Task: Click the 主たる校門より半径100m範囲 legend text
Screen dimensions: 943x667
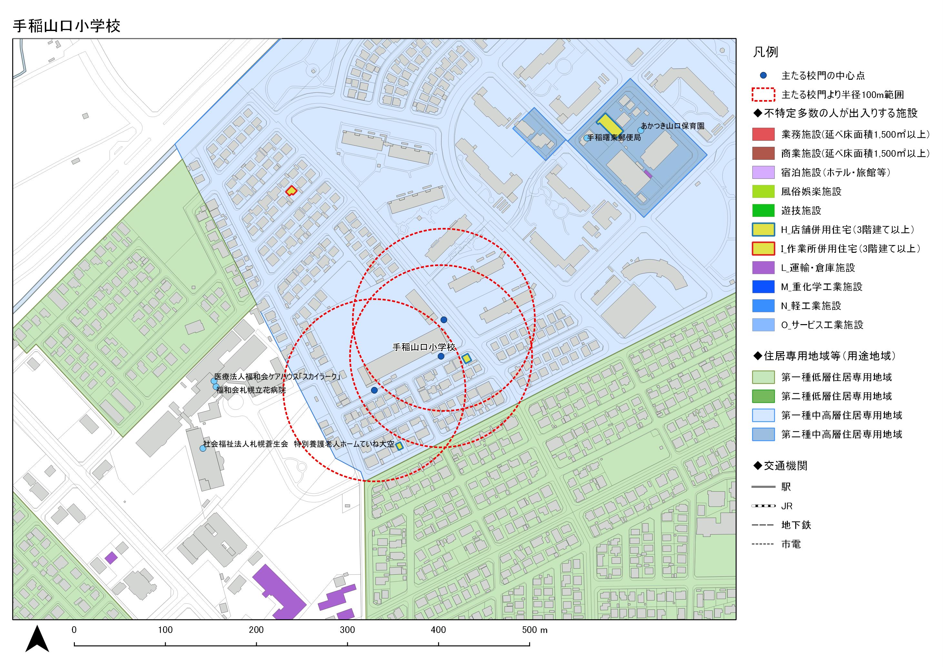Action: (x=842, y=95)
